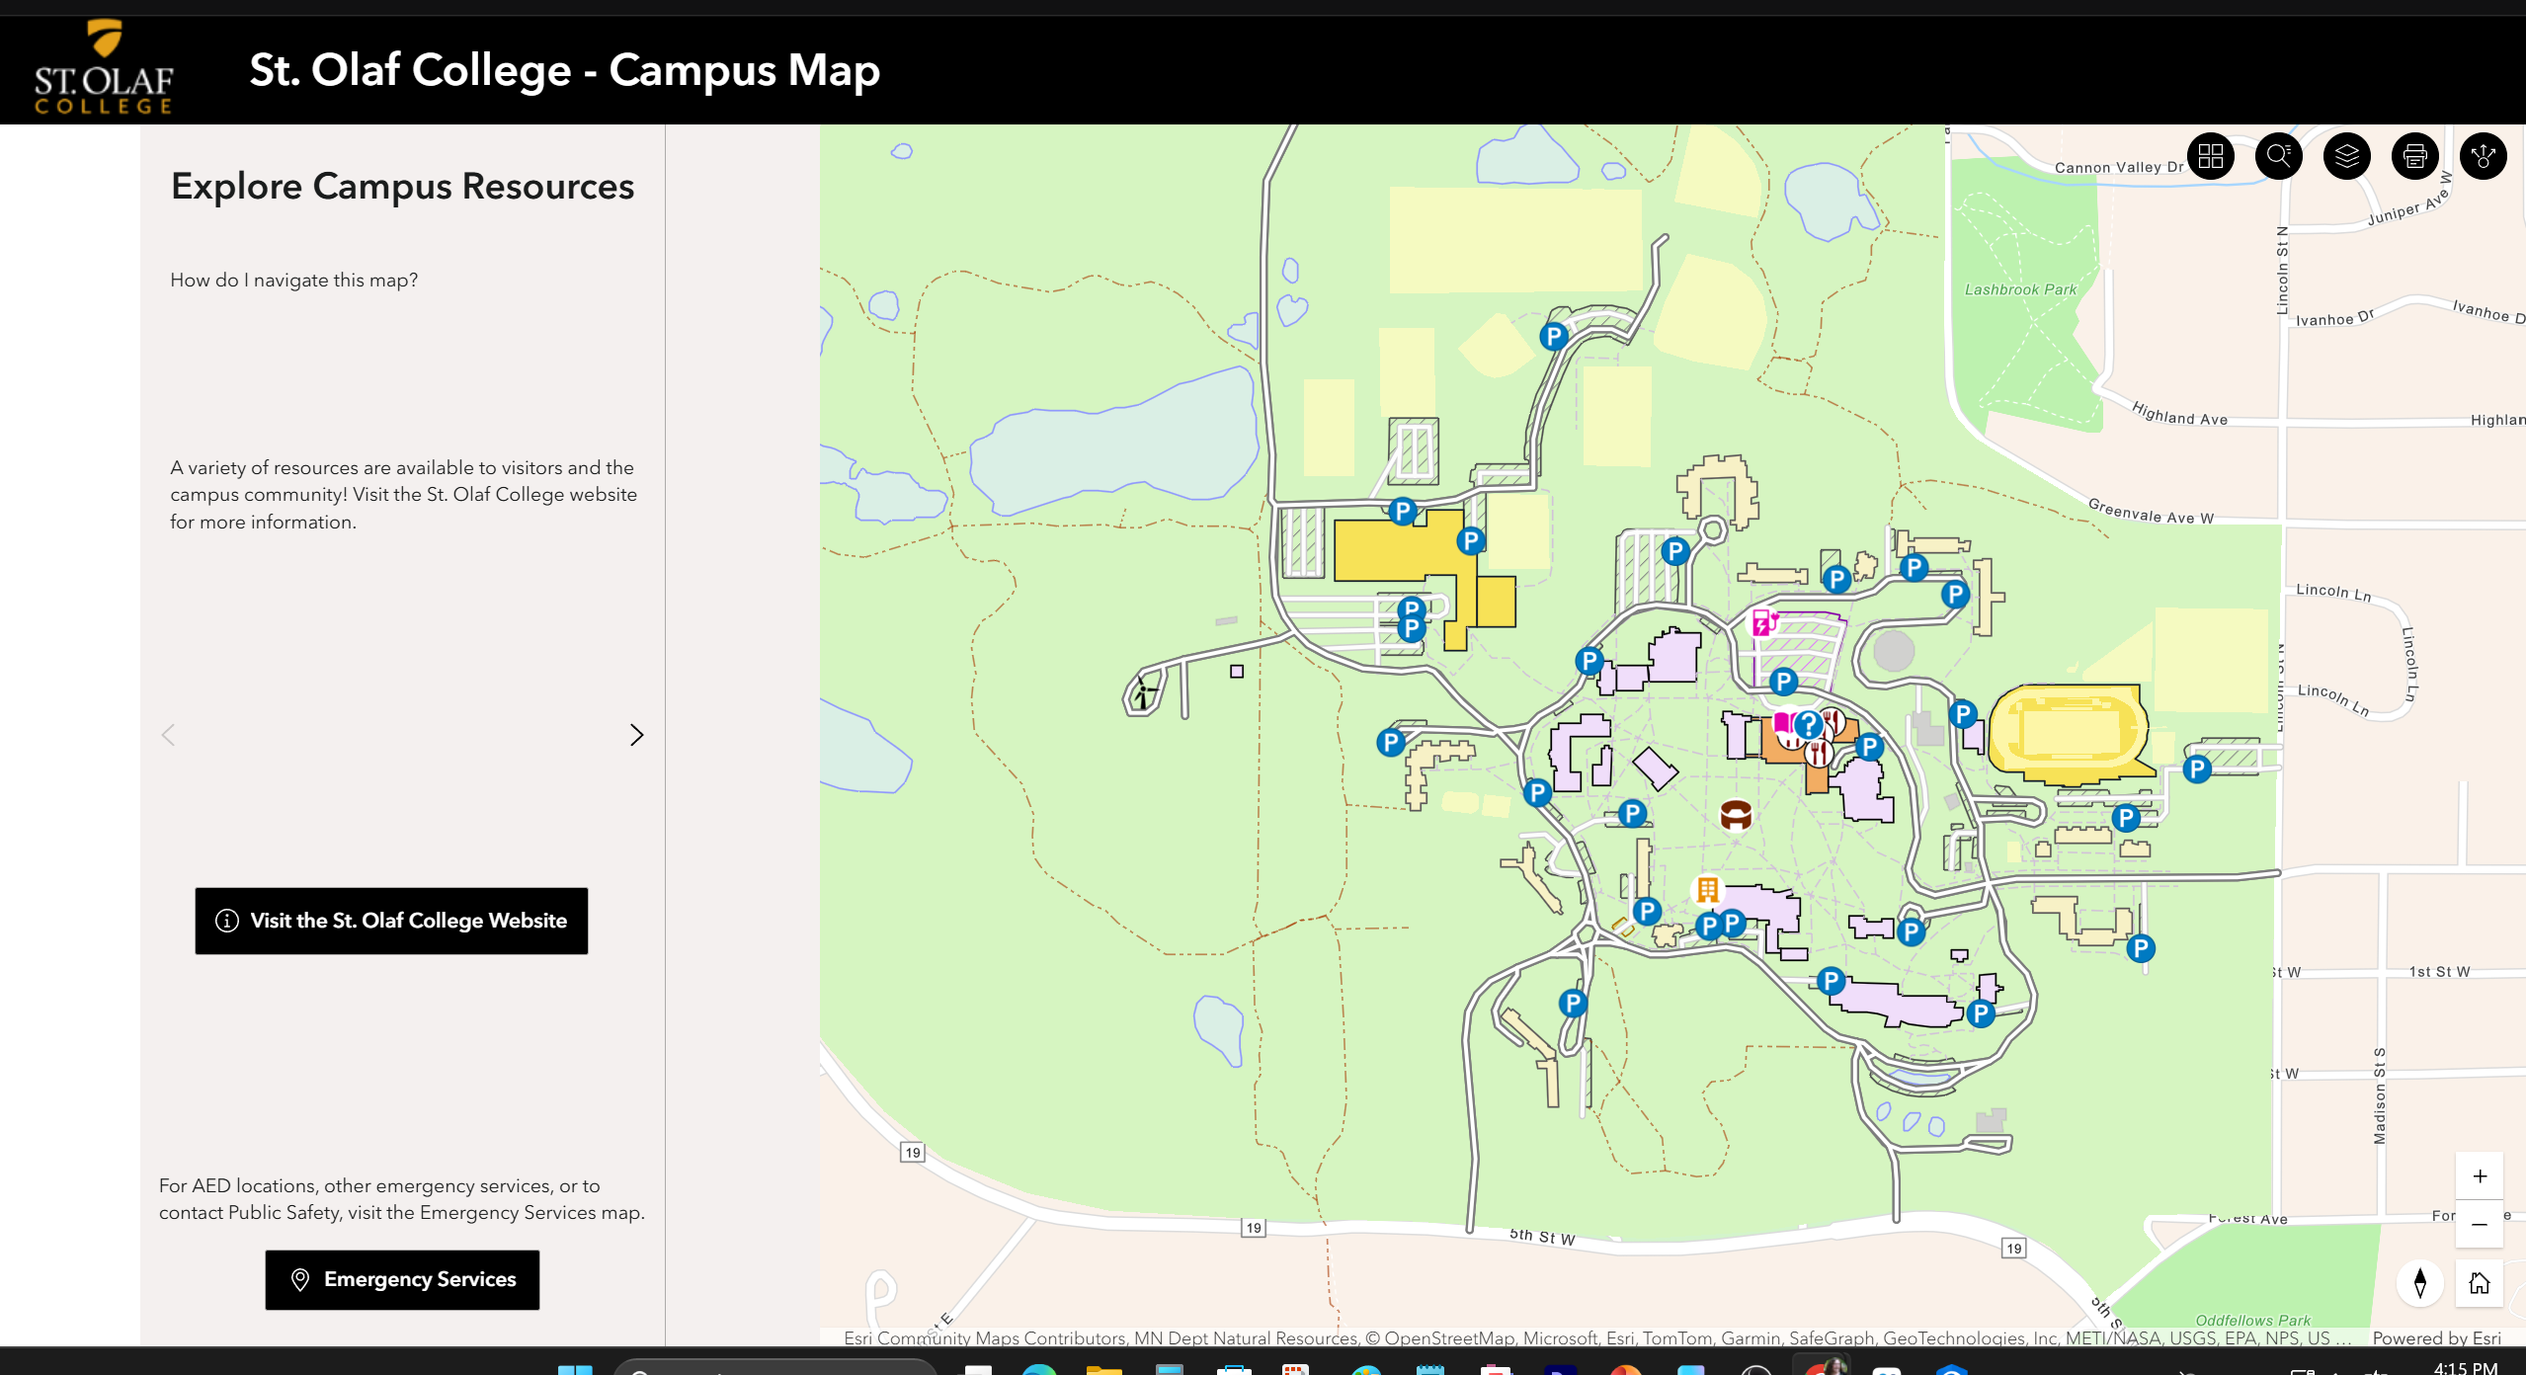Click the "Oddfellows Park" map label
This screenshot has width=2526, height=1375.
pos(2252,1321)
